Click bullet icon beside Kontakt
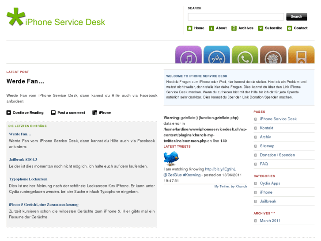This screenshot has width=321, height=241. pyautogui.click(x=256, y=128)
